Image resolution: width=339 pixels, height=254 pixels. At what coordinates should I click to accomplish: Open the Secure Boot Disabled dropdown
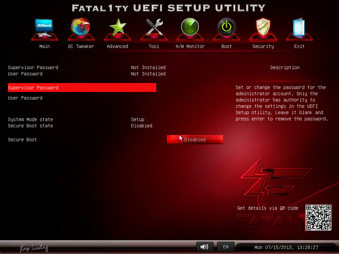[x=195, y=140]
